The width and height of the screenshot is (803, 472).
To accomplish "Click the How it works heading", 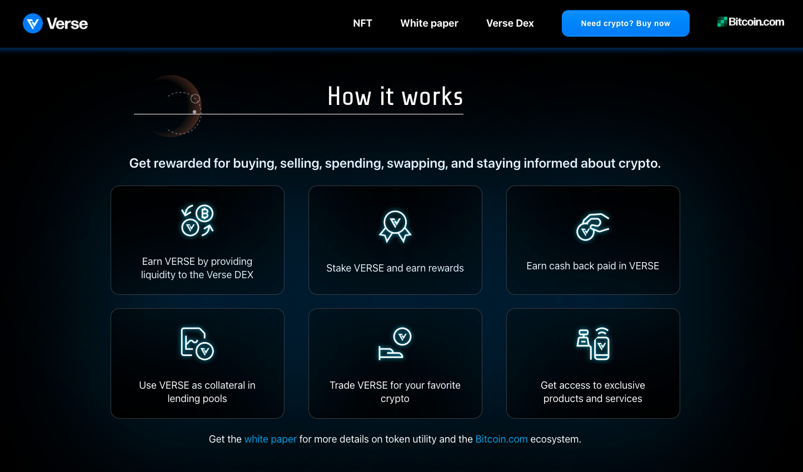I will [395, 97].
